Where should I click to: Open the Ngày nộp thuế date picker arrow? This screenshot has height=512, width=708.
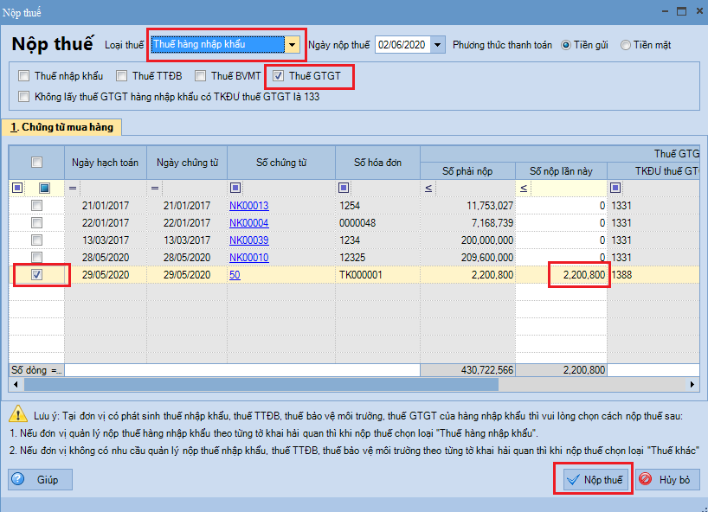(438, 45)
